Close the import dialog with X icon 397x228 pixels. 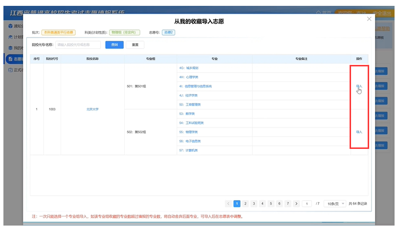click(369, 19)
